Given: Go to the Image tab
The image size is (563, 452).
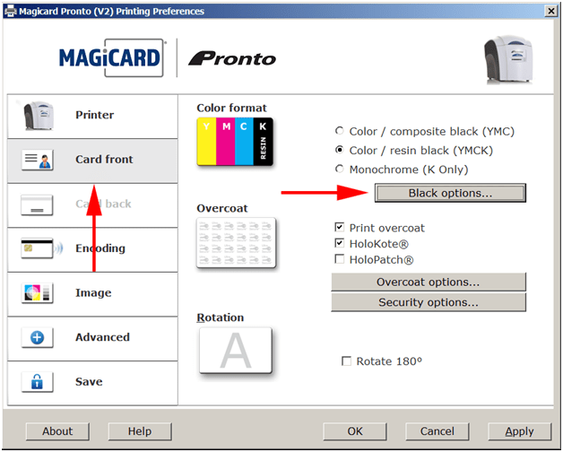Looking at the screenshot, I should pyautogui.click(x=92, y=294).
